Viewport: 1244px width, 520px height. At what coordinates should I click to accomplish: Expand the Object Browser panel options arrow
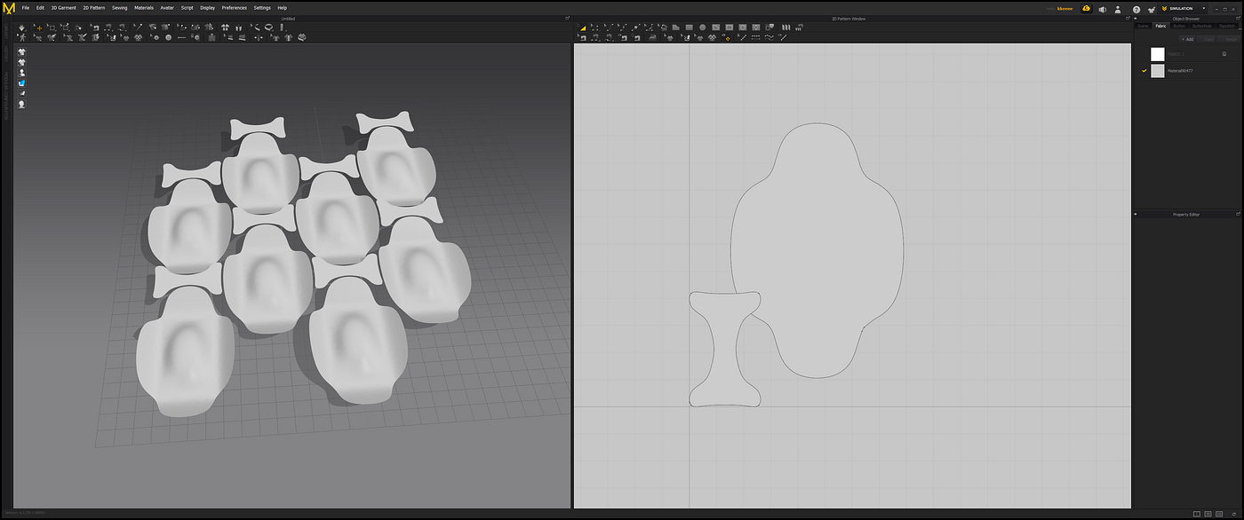(1135, 18)
